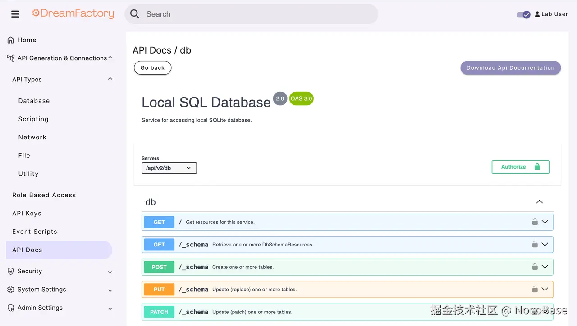Open Network API type

[32, 137]
